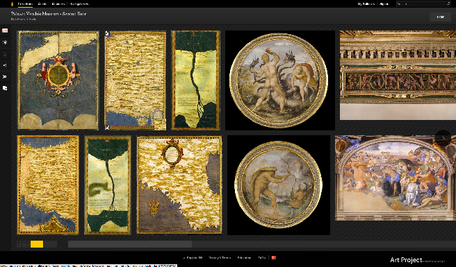This screenshot has height=267, width=456.
Task: Open the blue sea map with red crest
Action: pyautogui.click(x=58, y=80)
